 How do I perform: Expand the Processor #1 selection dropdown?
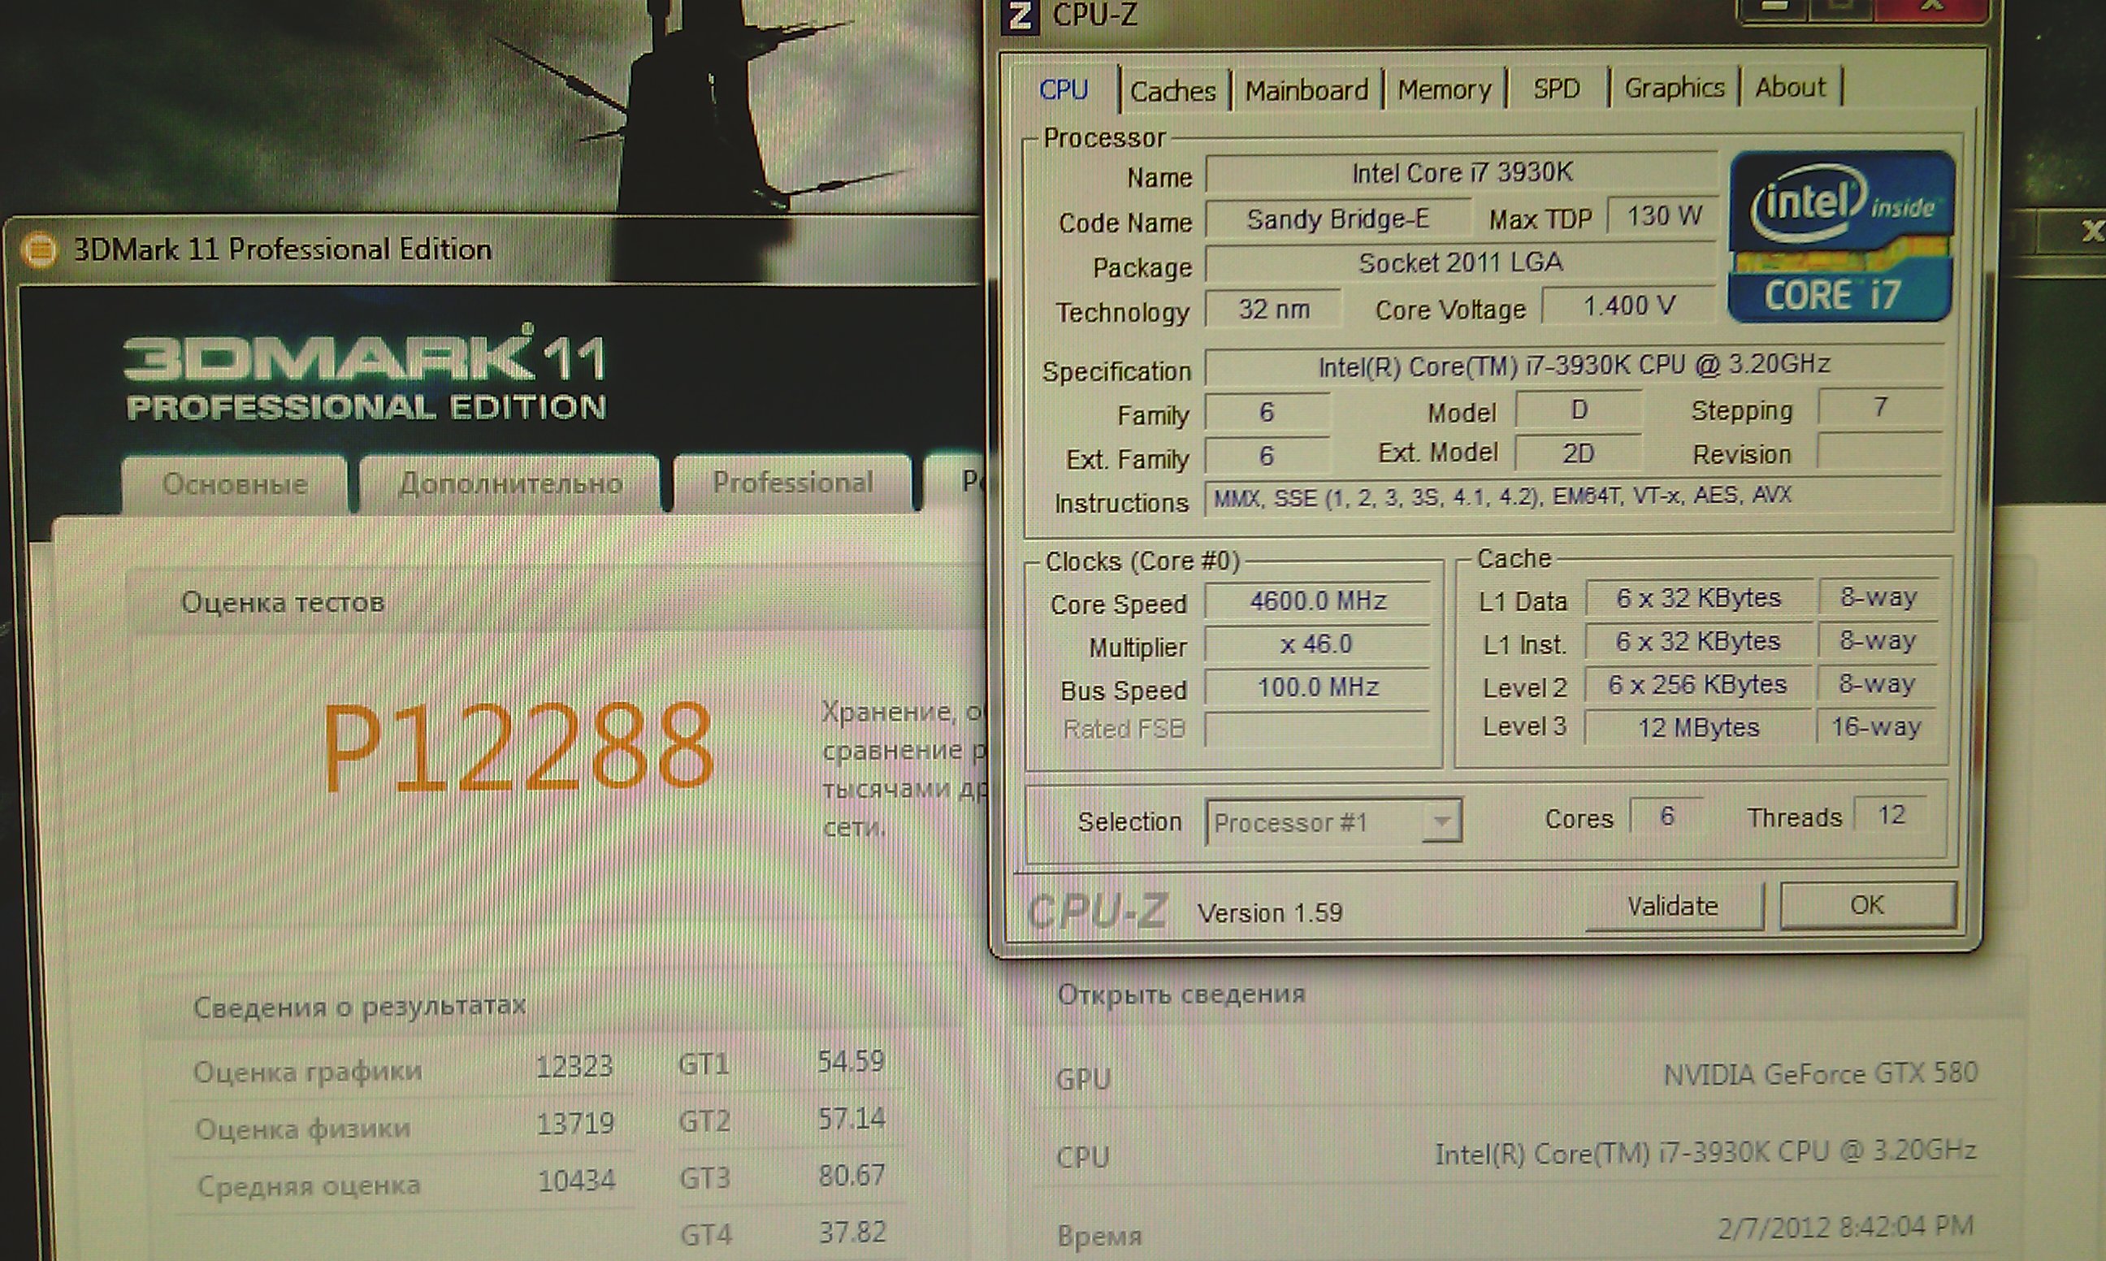[x=1441, y=821]
